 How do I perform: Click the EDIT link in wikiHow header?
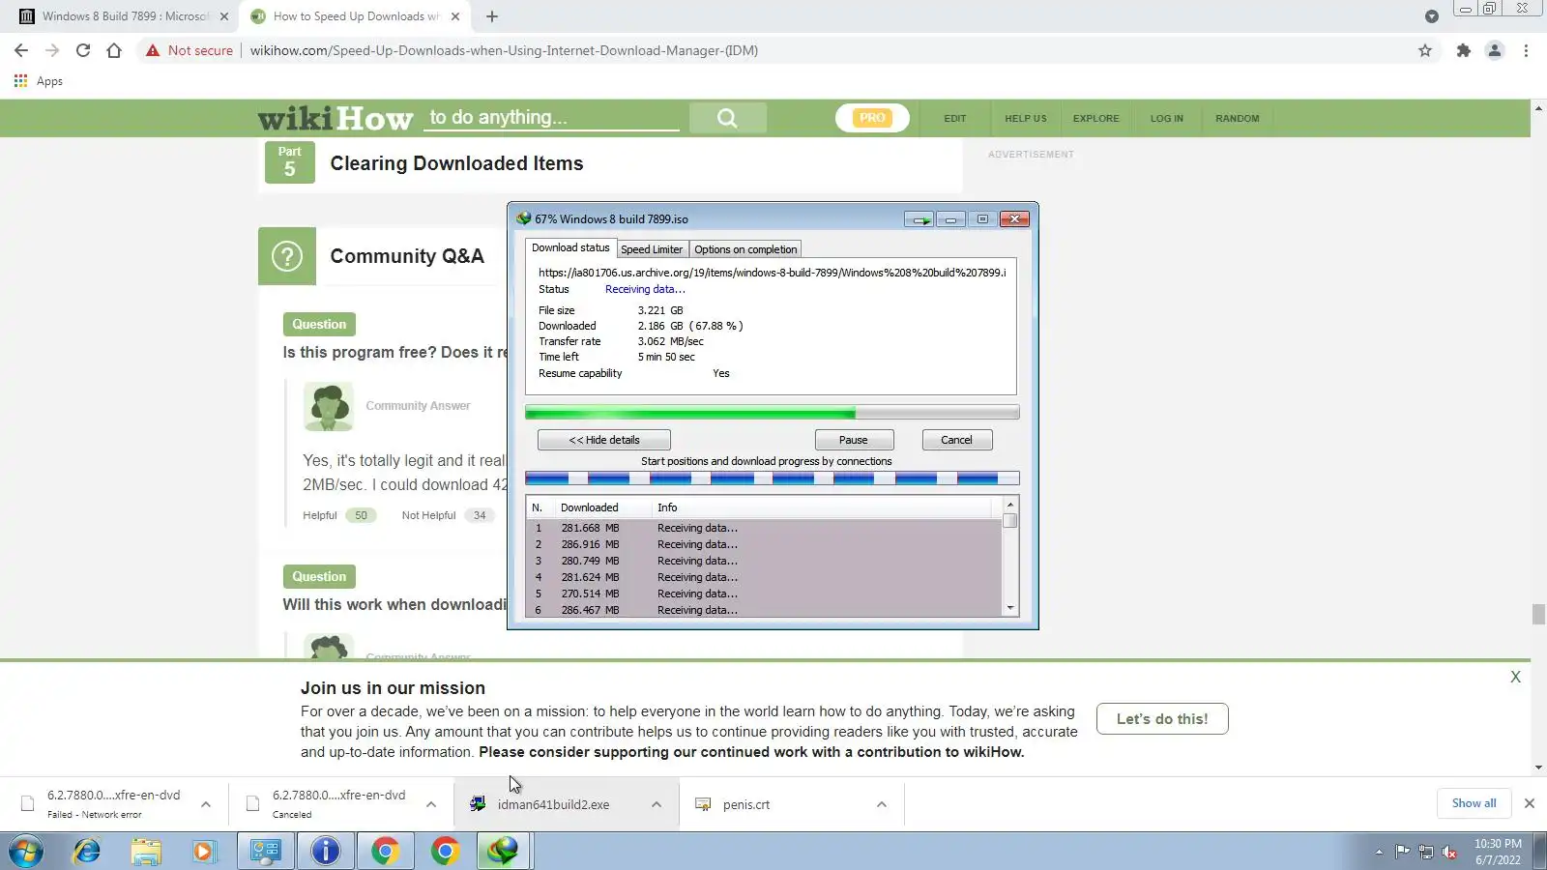point(955,118)
